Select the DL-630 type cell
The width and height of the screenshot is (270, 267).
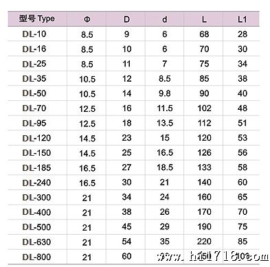click(x=36, y=242)
